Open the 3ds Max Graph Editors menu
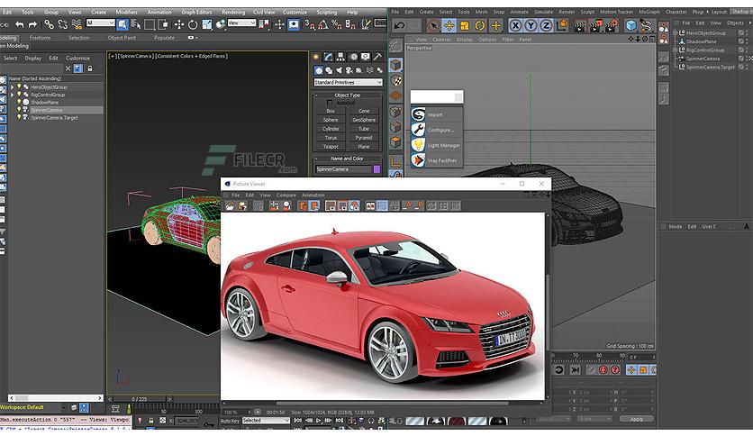Viewport: 753px width, 436px height. [x=196, y=12]
